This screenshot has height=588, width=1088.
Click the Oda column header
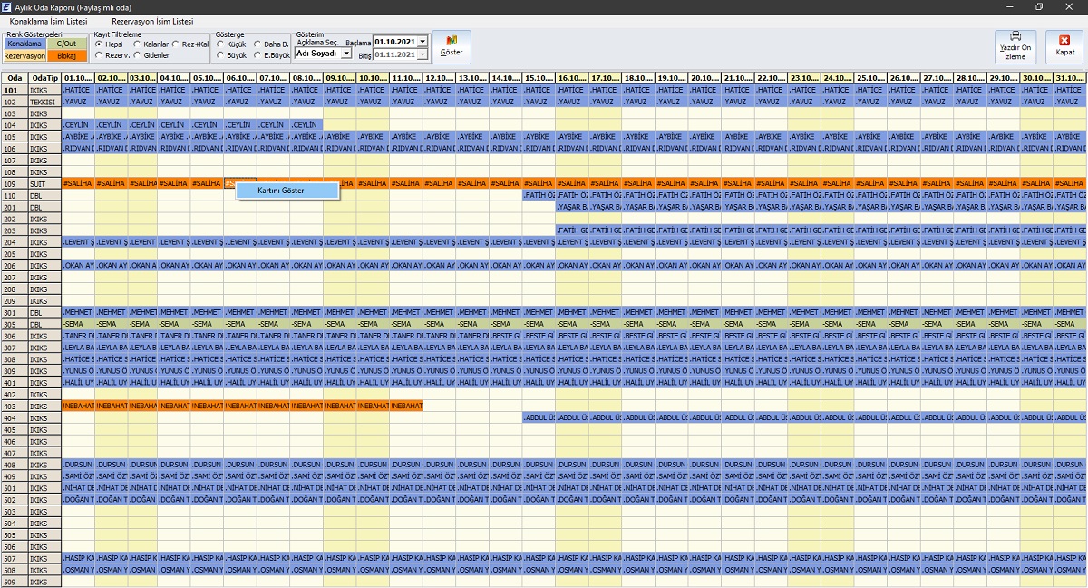click(14, 78)
